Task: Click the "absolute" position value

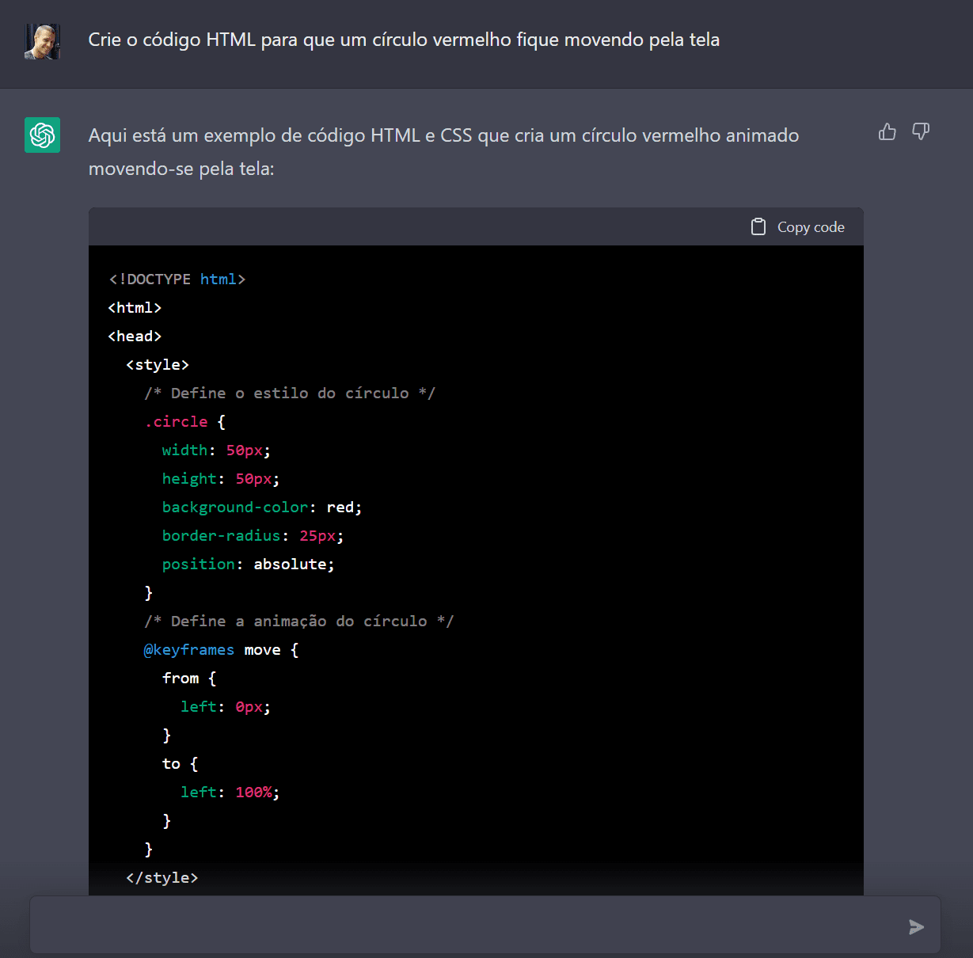Action: pos(290,565)
